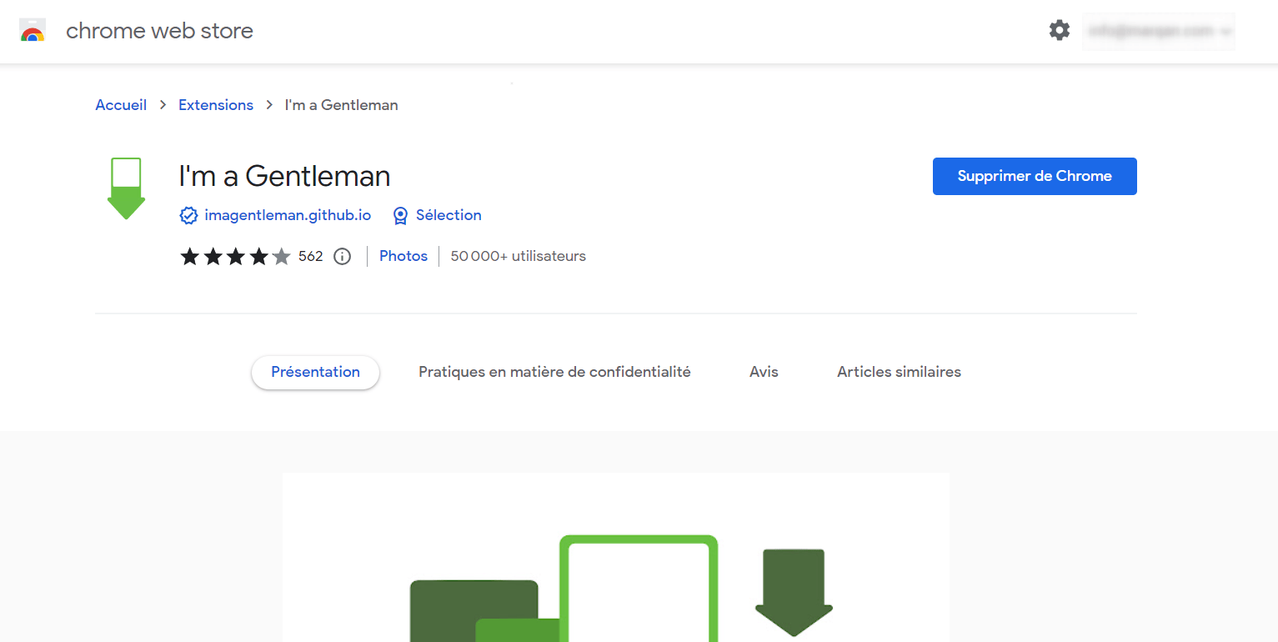Open the Photos category link
Viewport: 1278px width, 642px height.
[403, 256]
